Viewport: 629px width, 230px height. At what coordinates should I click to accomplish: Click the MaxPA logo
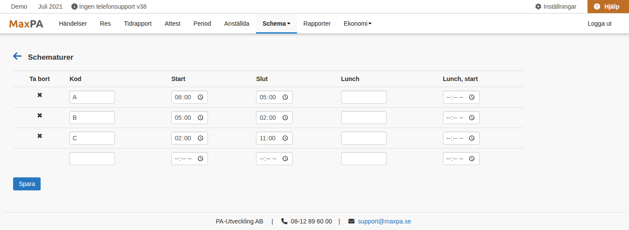[x=26, y=24]
